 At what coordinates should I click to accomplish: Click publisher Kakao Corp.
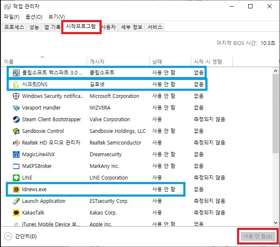point(103,213)
